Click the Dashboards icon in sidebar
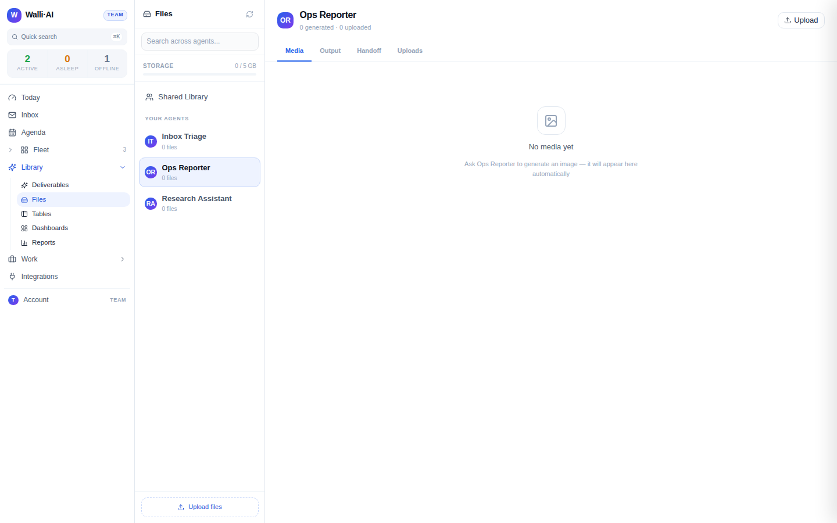Viewport: 837px width, 523px height. [x=24, y=228]
